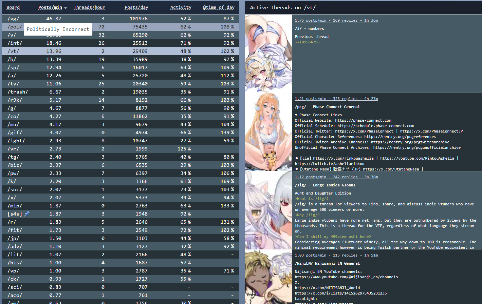482x304 pixels.
Task: Open the Large Indies Global thread thumbnail
Action: point(268,210)
